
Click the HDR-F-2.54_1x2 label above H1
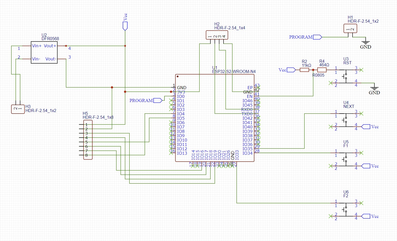tap(363, 21)
